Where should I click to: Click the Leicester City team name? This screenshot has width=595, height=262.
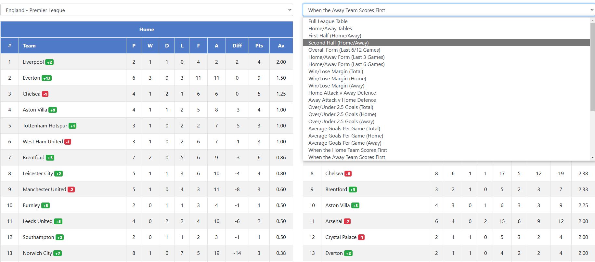click(x=38, y=174)
